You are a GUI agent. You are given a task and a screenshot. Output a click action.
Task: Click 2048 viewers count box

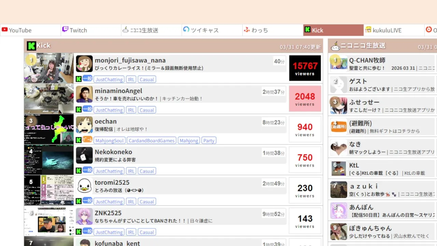click(x=305, y=99)
